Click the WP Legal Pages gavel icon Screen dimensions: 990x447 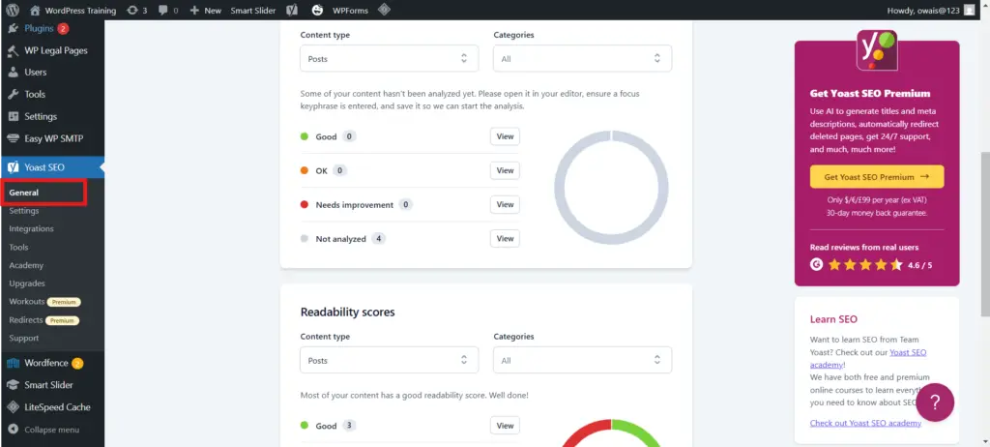(14, 50)
